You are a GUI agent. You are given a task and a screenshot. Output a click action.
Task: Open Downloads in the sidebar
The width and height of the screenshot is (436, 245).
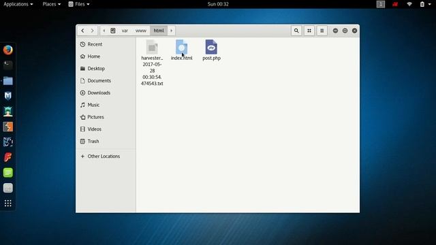[x=106, y=93]
